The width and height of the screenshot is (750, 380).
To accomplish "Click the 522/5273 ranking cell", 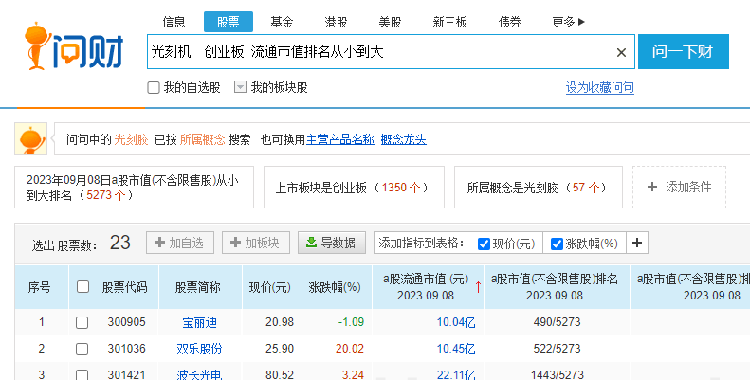I will pos(557,349).
